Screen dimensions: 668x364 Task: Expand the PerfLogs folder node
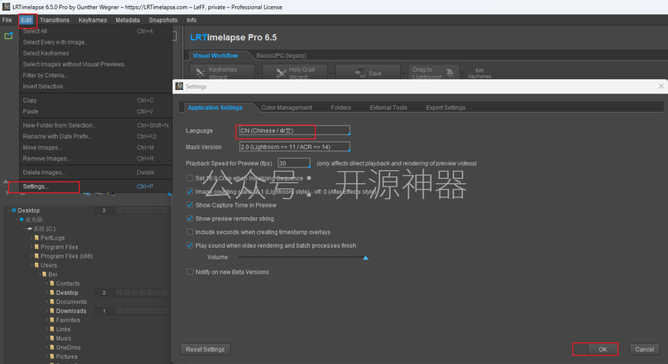[x=32, y=238]
